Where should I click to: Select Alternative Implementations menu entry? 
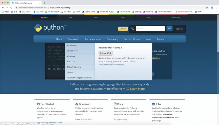pos(80,78)
